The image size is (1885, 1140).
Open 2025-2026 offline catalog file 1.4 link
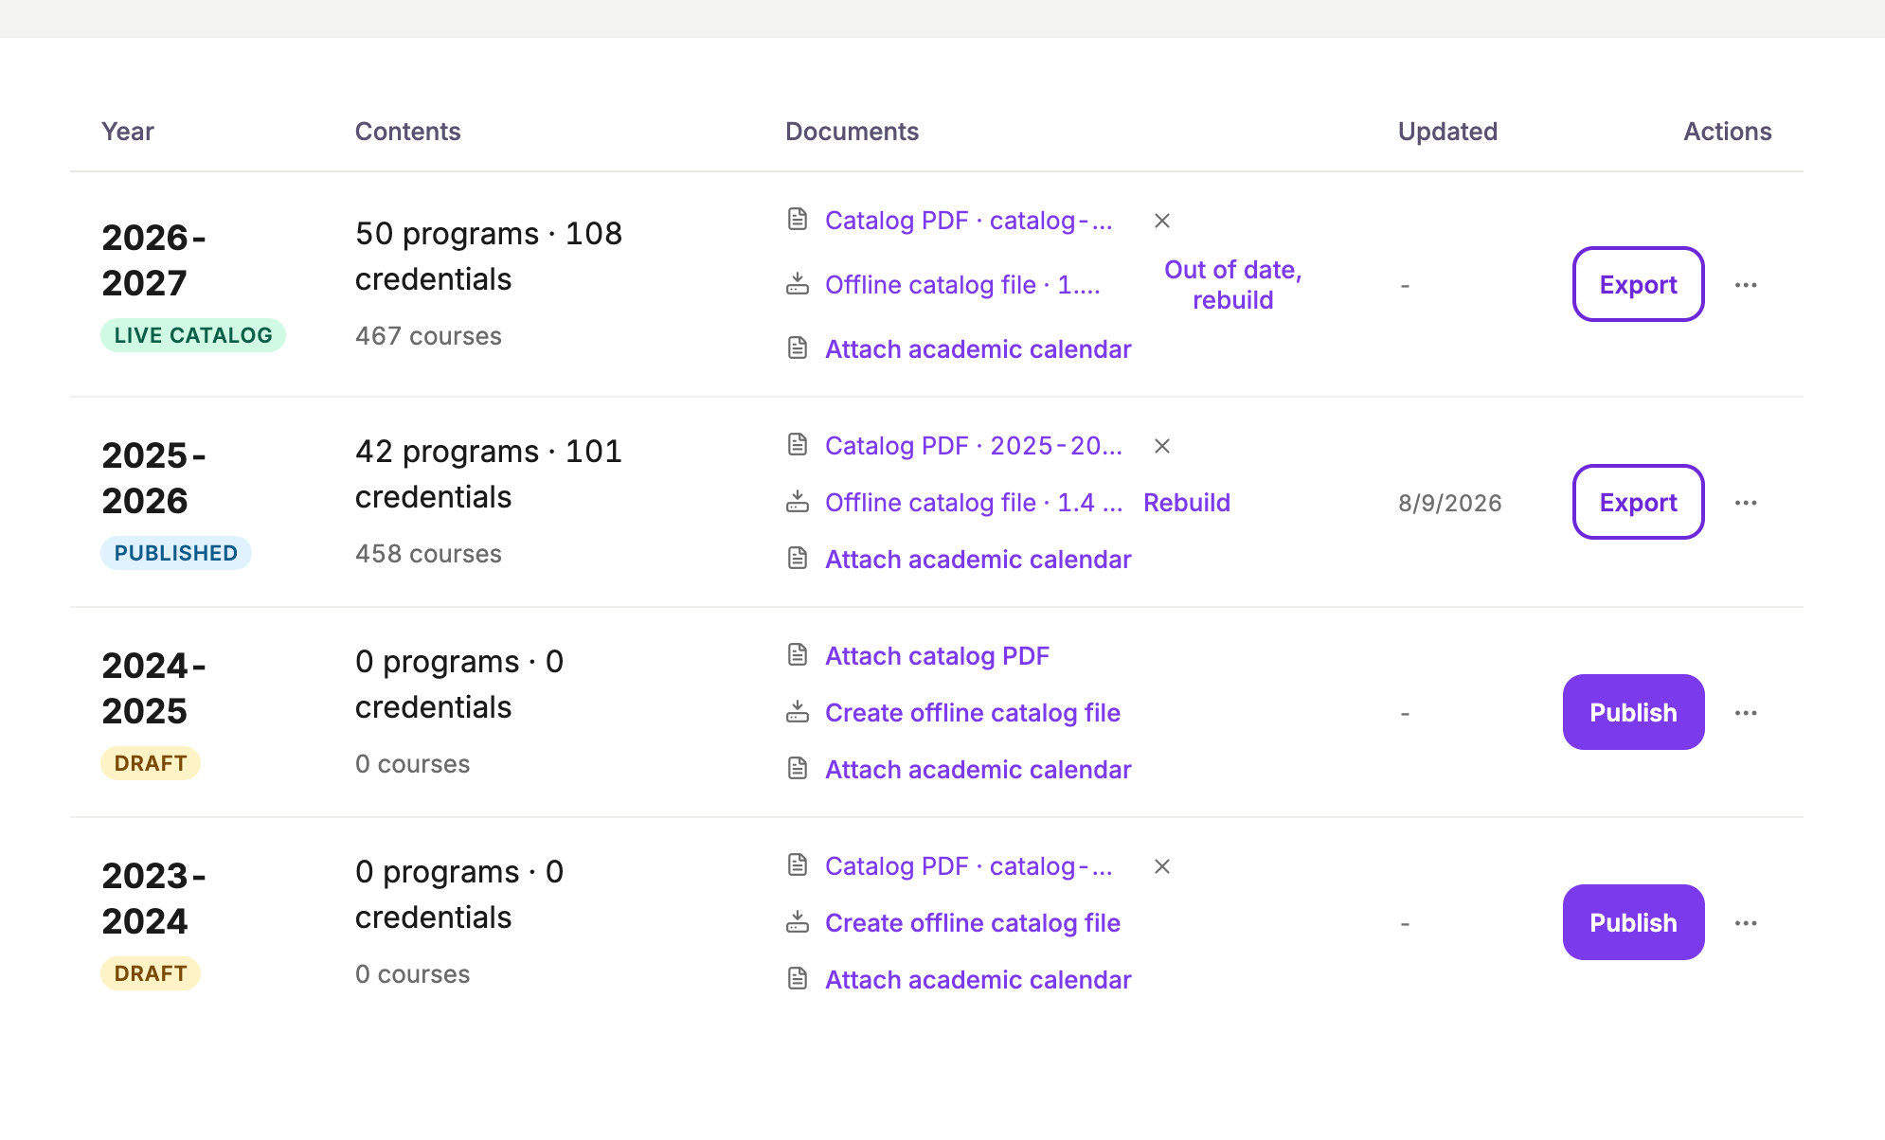click(x=974, y=503)
